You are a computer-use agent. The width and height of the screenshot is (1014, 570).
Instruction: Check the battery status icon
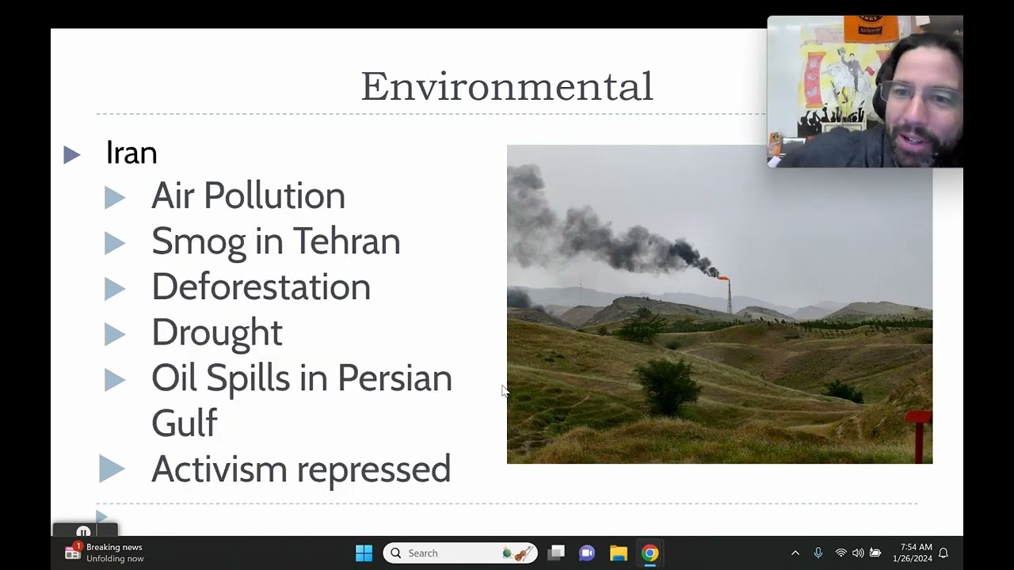click(x=875, y=553)
